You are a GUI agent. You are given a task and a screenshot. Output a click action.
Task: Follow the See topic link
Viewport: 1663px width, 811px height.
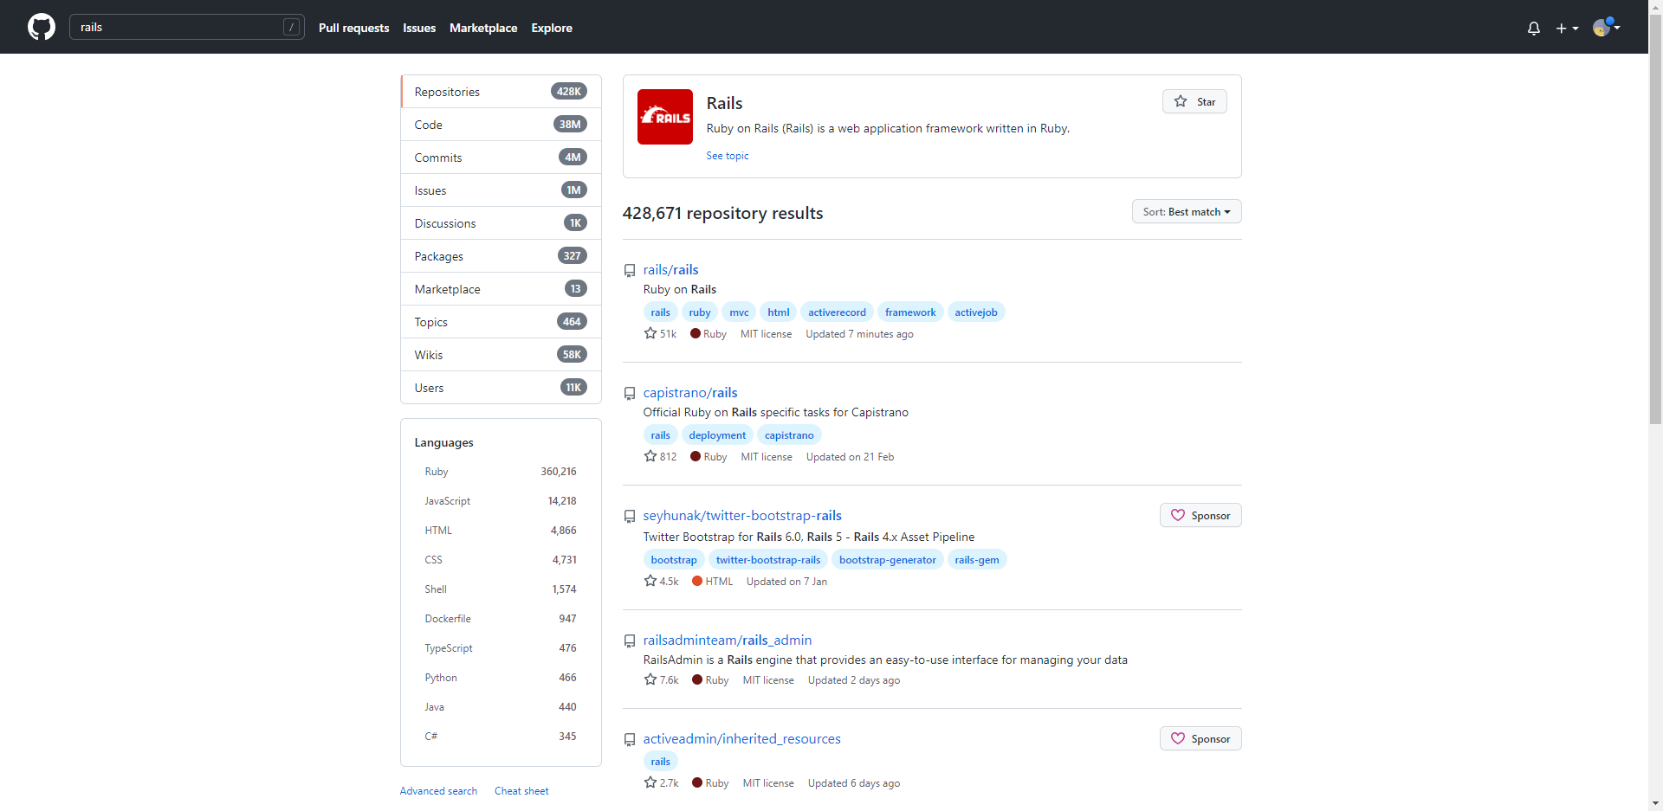tap(728, 156)
